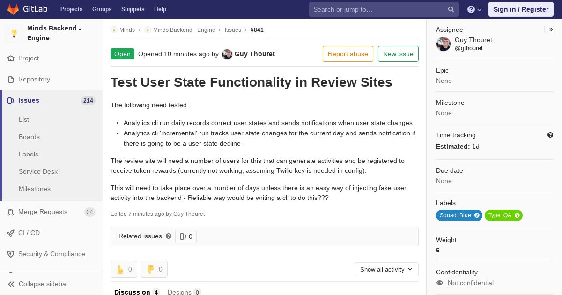Click the Minds Backend Engine lightbulb avatar

pyautogui.click(x=14, y=33)
